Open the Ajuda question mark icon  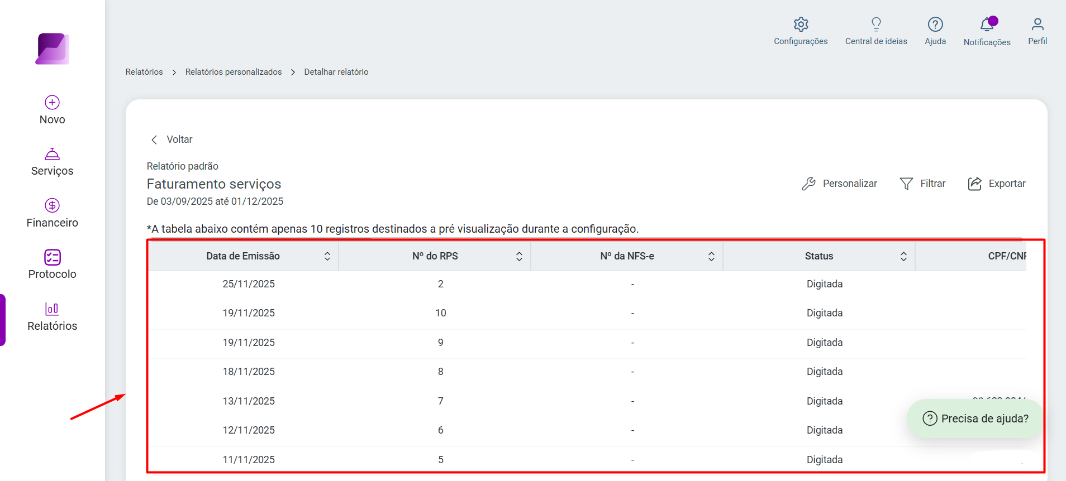click(x=935, y=24)
